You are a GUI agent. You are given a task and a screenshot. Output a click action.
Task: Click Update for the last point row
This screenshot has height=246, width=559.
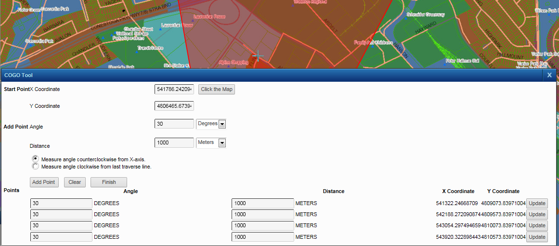tap(537, 237)
